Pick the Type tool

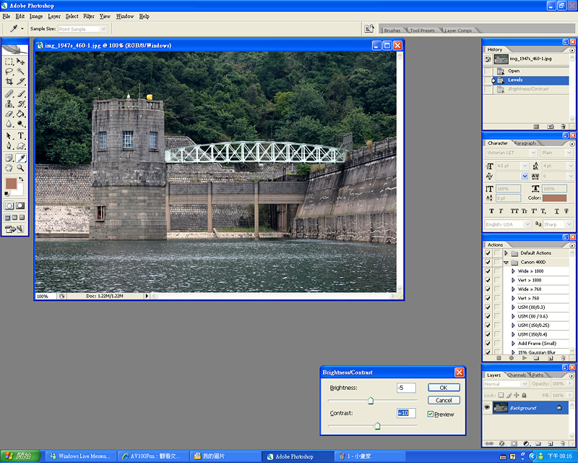click(21, 135)
